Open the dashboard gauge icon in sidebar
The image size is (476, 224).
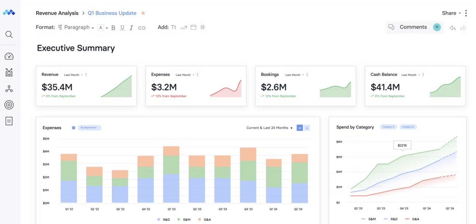[9, 56]
